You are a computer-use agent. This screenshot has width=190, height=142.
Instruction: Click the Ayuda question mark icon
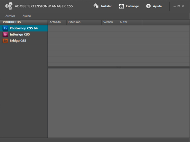148,6
